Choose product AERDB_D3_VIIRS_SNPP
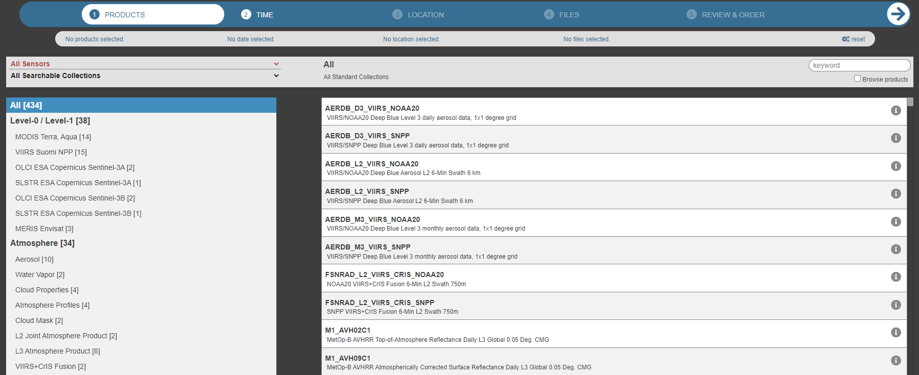 (614, 139)
